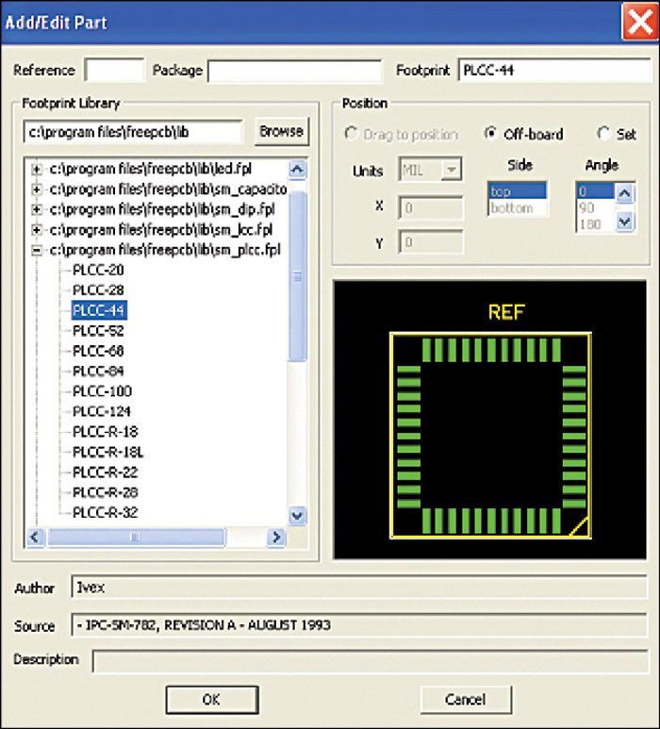Click the Reference input field
Viewport: 660px width, 729px height.
pyautogui.click(x=114, y=71)
